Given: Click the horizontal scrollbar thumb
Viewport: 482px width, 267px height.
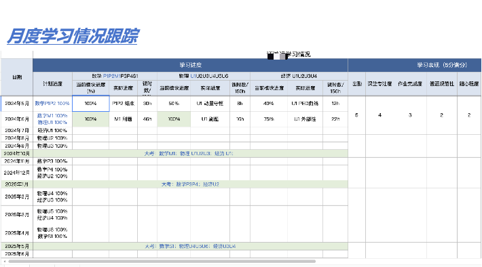Looking at the screenshot, I should pos(162,262).
